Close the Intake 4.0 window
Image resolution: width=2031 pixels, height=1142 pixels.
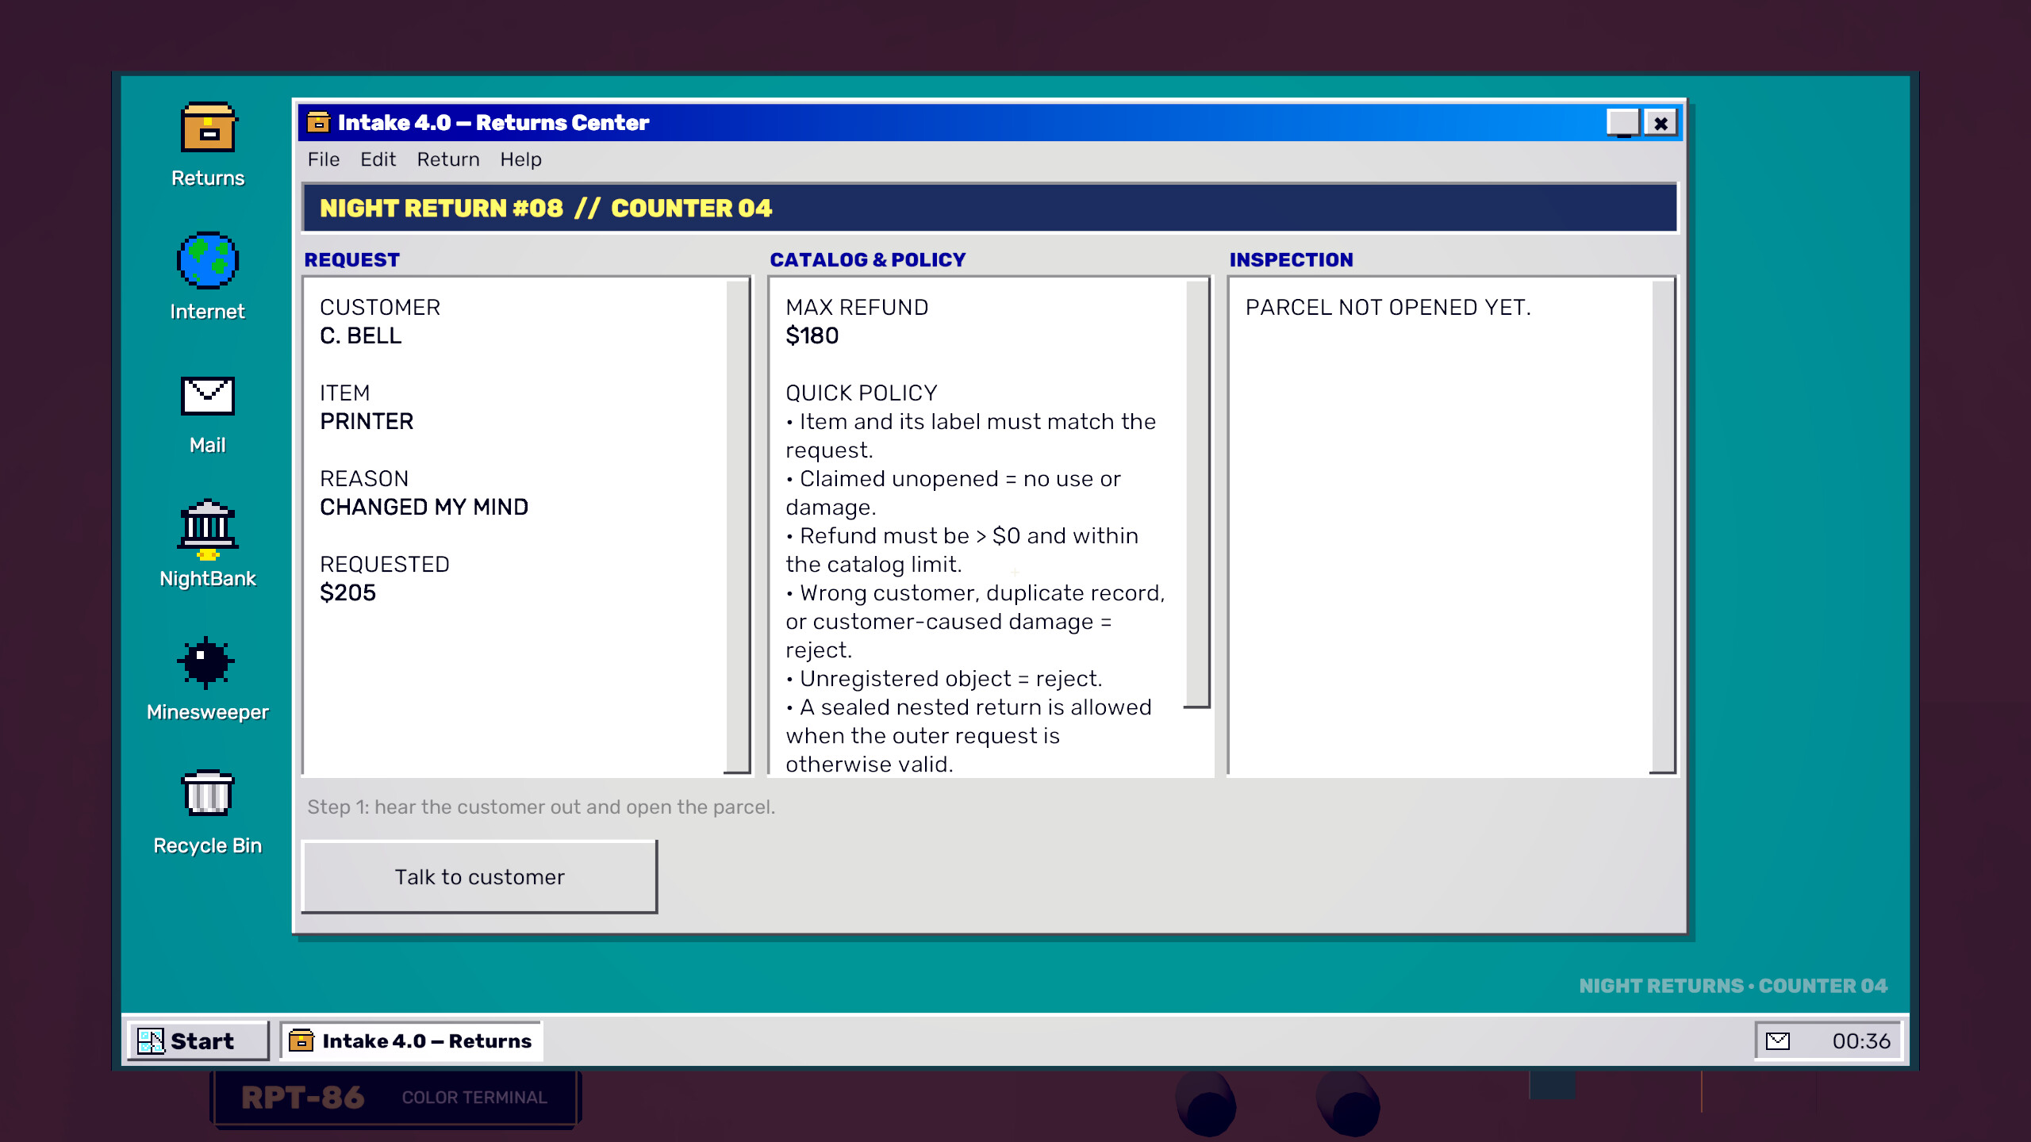(x=1661, y=123)
